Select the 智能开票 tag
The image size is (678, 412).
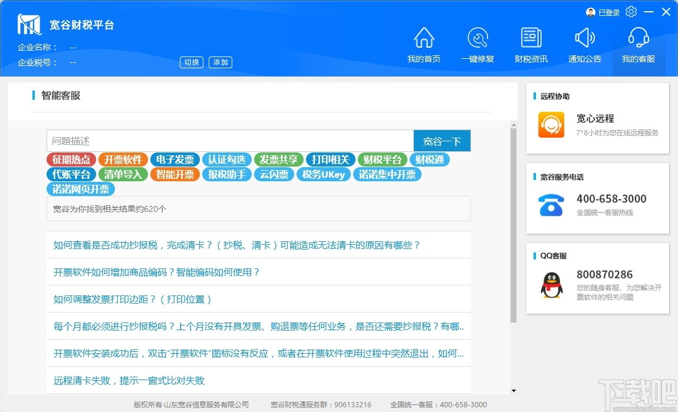point(175,174)
